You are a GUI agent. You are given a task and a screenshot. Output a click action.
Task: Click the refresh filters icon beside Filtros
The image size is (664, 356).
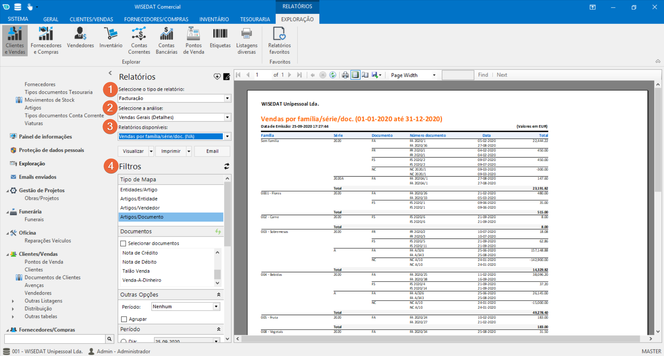click(227, 166)
